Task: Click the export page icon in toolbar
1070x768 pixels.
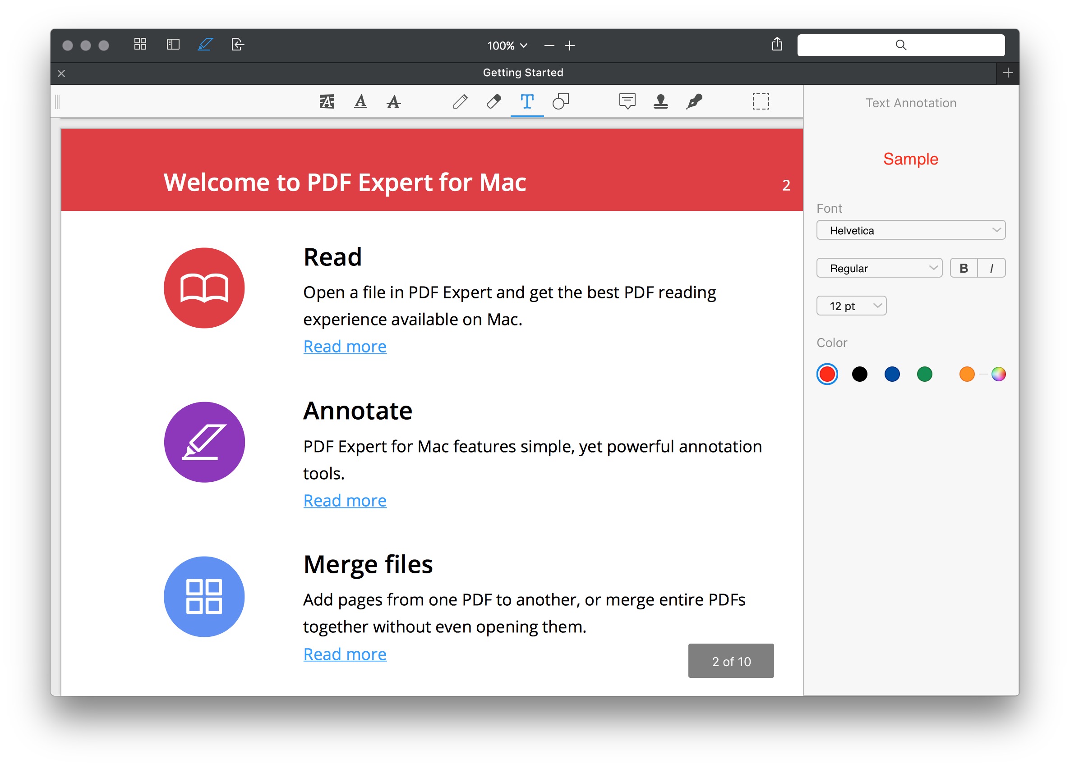Action: click(x=238, y=44)
